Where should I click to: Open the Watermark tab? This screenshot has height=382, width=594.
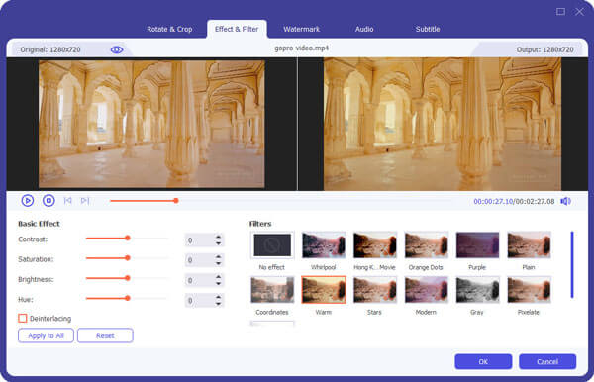pyautogui.click(x=302, y=29)
